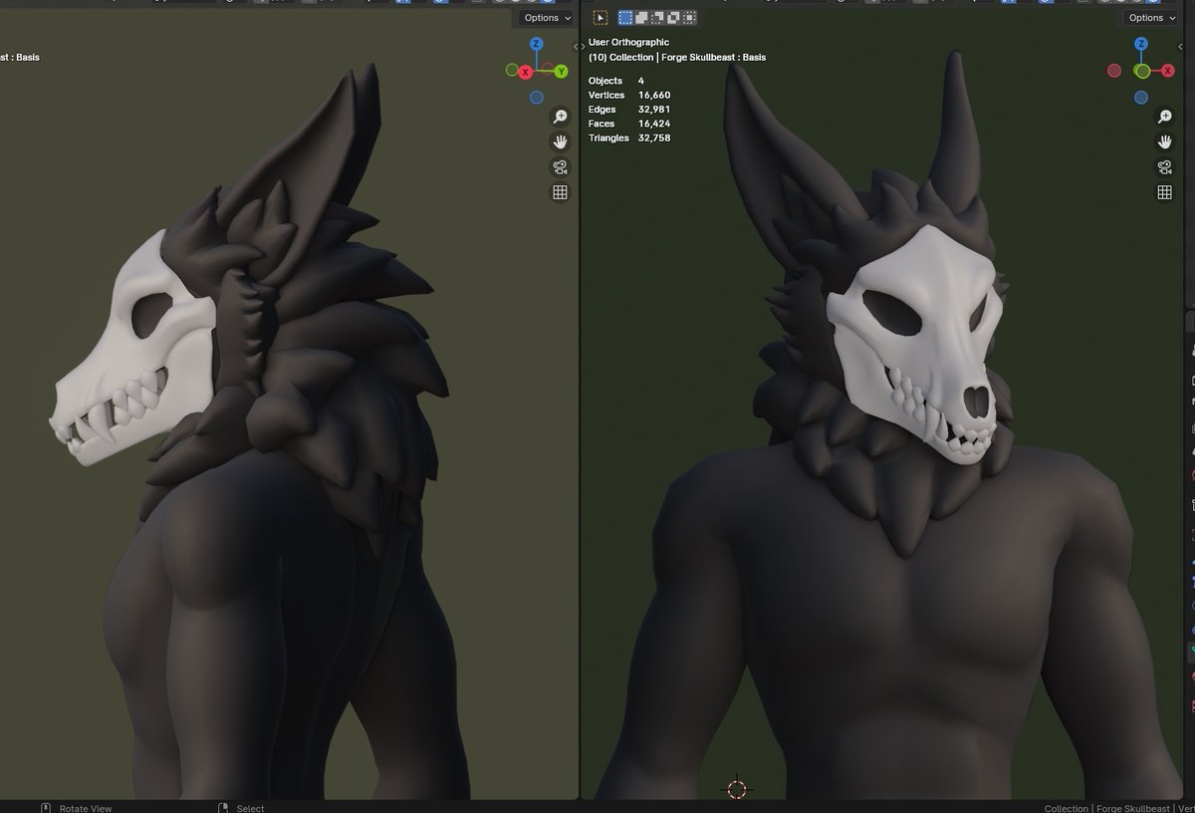
Task: Choose Subtract Selection mode icon
Action: pyautogui.click(x=657, y=17)
